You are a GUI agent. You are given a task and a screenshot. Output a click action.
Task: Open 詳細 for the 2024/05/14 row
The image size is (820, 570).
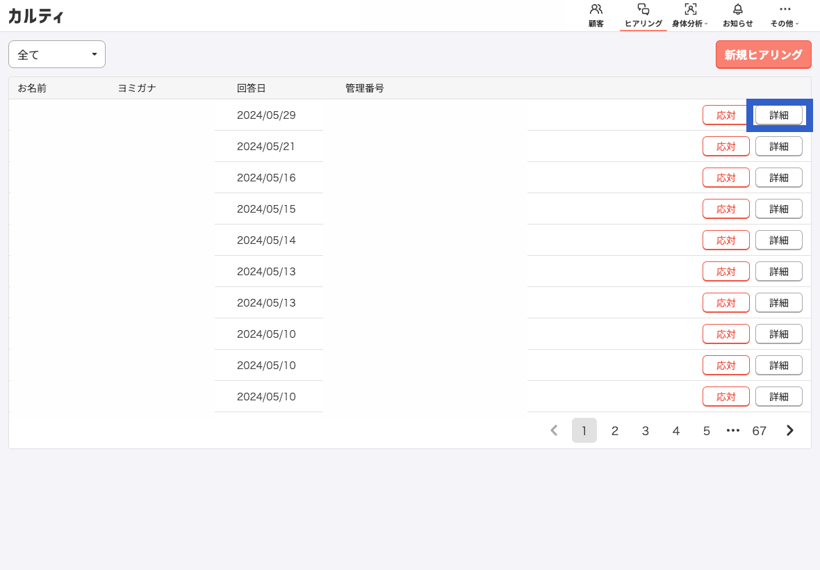tap(779, 240)
